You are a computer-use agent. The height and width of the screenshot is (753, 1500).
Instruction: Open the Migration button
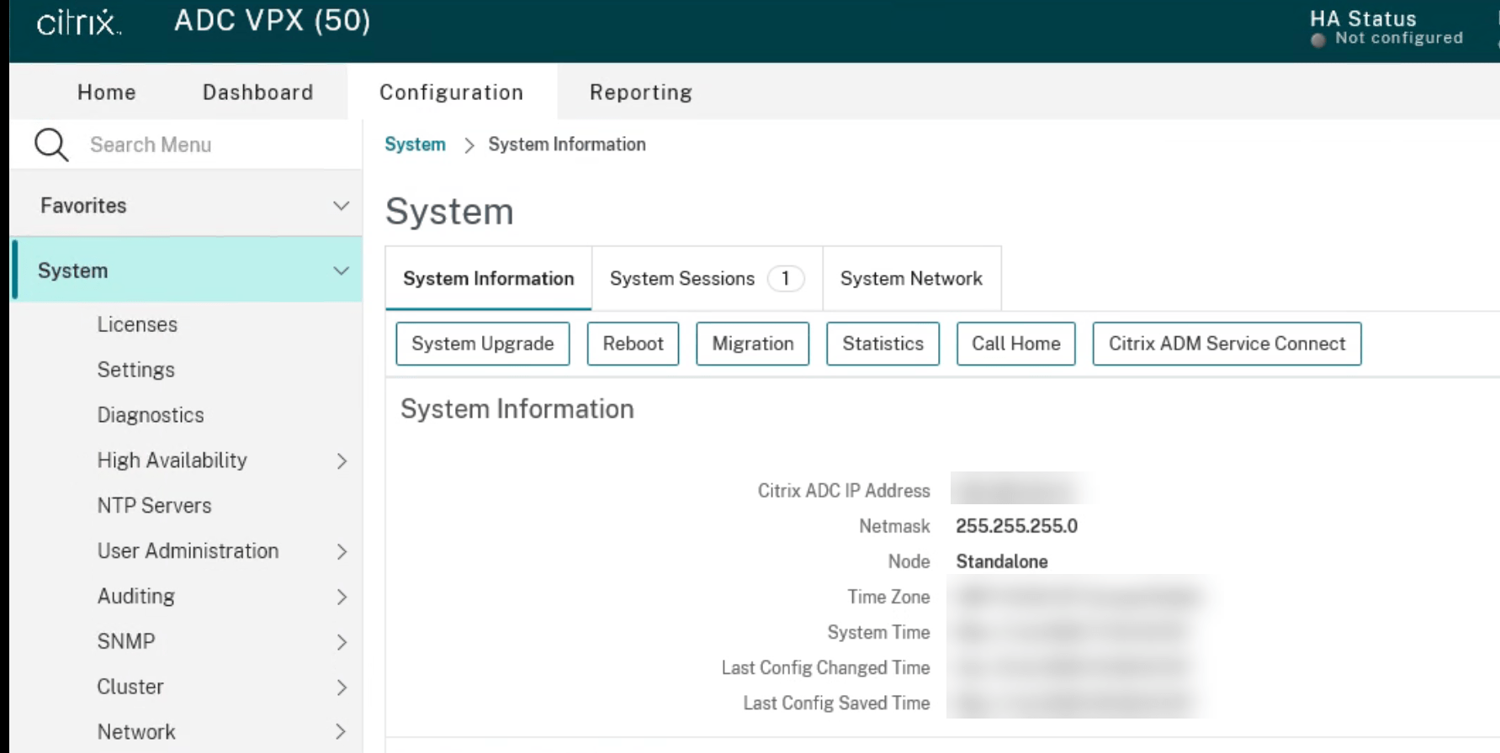point(753,344)
